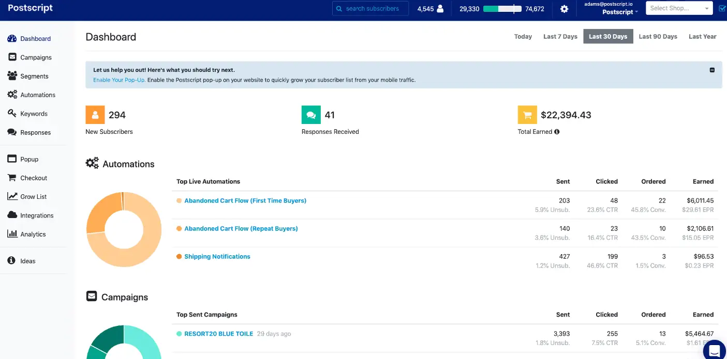Open Abandoned Cart Flow (First Time Buyers)
The width and height of the screenshot is (727, 359).
245,200
